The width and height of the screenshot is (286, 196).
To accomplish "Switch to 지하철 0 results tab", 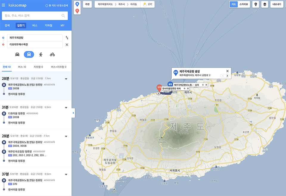I will click(x=38, y=67).
